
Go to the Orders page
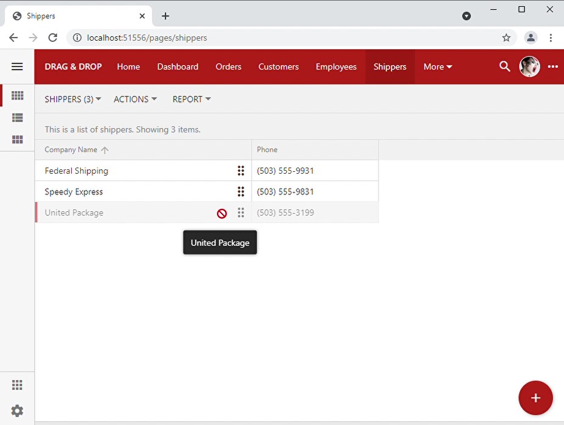click(x=229, y=67)
